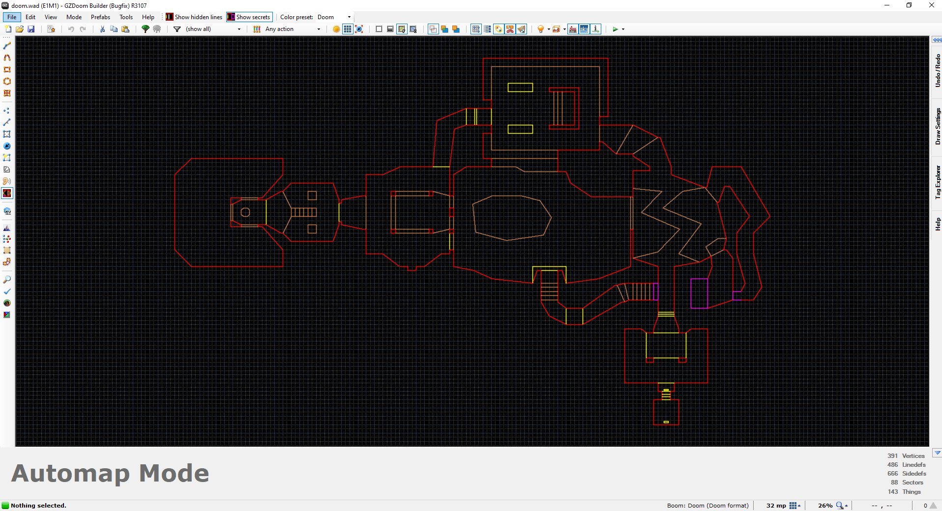Click the dynamic lights bulb icon
The image size is (942, 511).
tap(541, 29)
